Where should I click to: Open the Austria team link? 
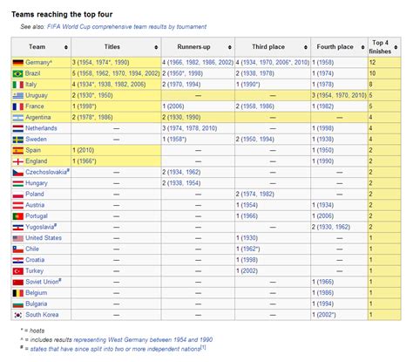35,205
